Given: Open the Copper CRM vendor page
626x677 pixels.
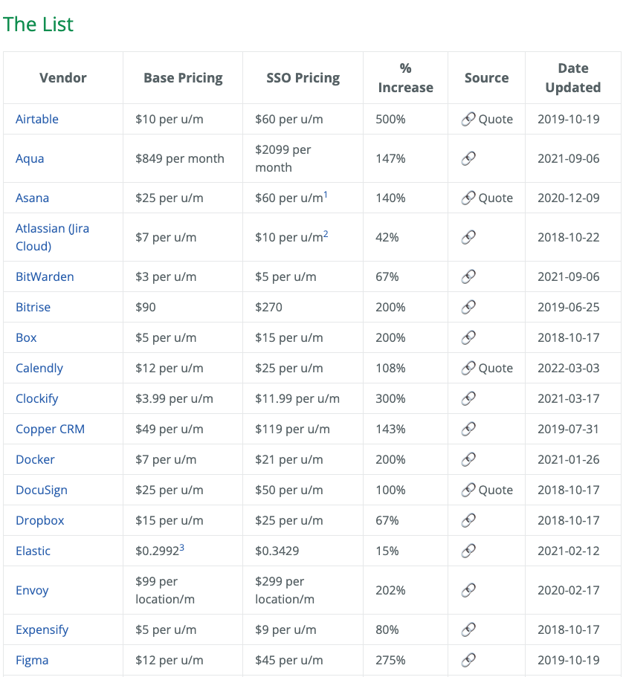Looking at the screenshot, I should pos(49,429).
